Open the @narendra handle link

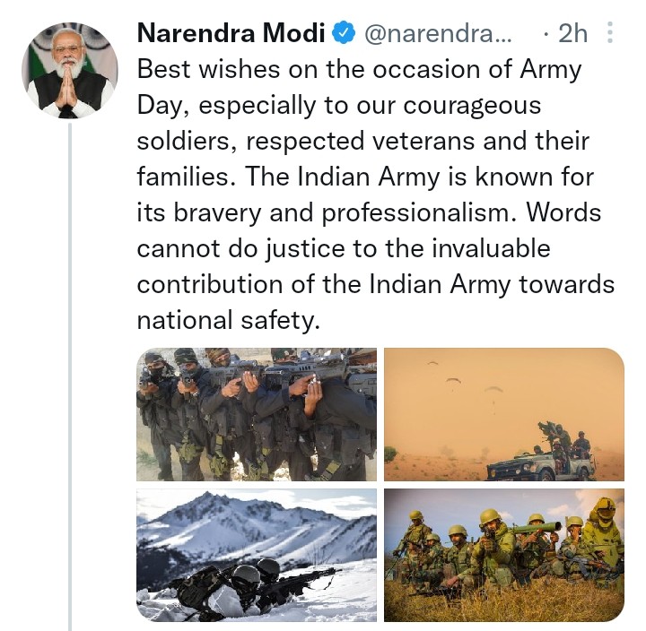click(435, 34)
